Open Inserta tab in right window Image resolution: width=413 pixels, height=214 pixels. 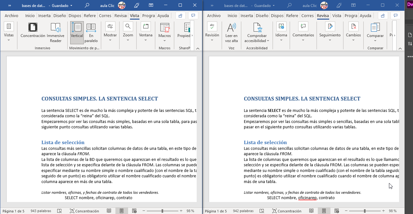[247, 15]
